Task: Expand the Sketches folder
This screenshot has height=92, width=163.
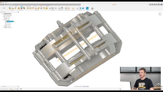Action: [3, 26]
